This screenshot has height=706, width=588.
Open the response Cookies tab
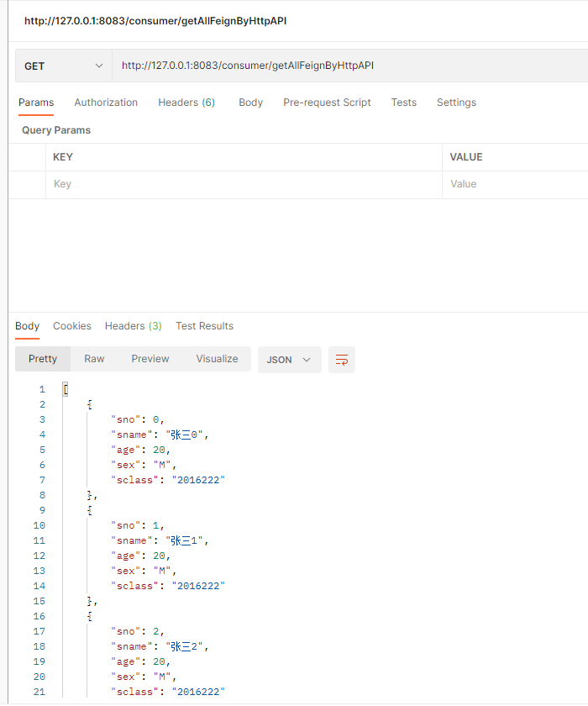[72, 326]
